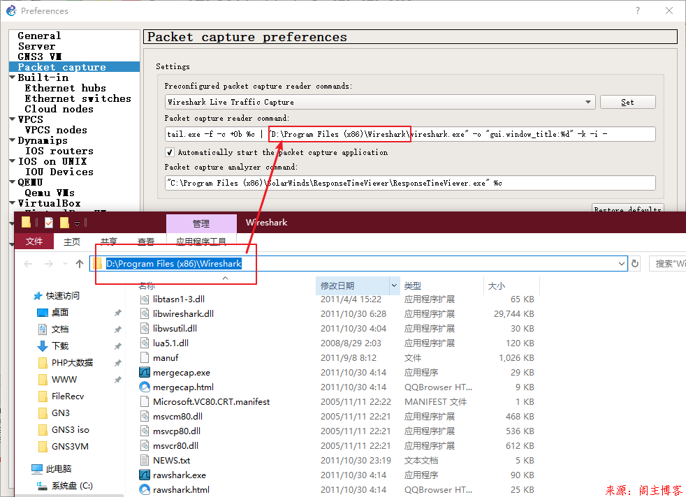Switch to the 主页 Home ribbon tab
This screenshot has width=686, height=497.
click(x=72, y=242)
